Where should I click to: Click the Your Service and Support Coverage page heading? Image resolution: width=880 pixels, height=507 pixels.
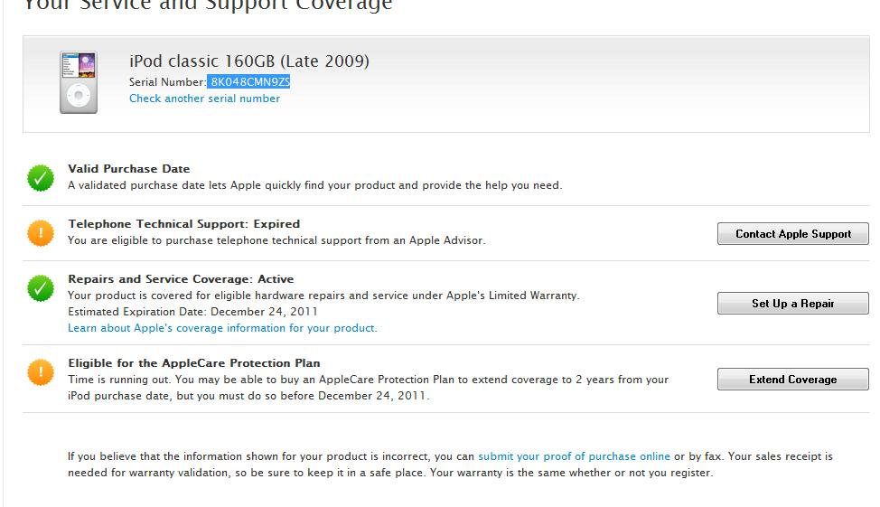tap(207, 5)
